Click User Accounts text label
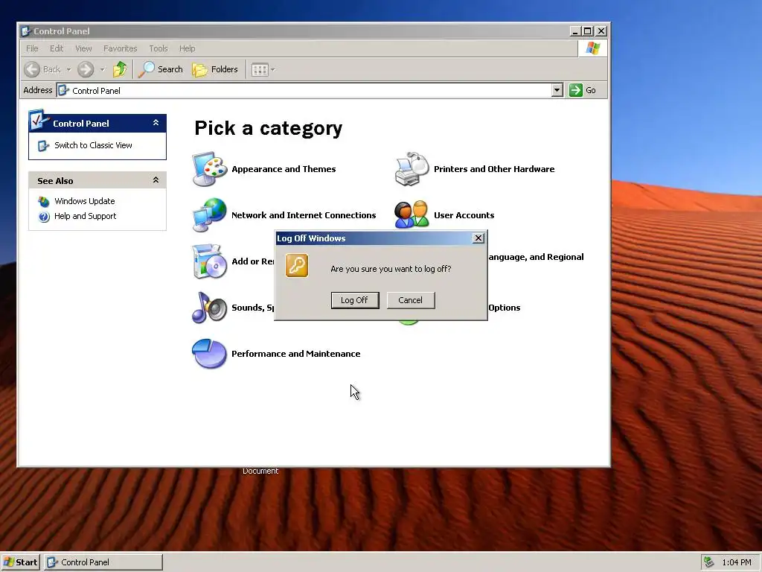Image resolution: width=762 pixels, height=572 pixels. point(464,215)
